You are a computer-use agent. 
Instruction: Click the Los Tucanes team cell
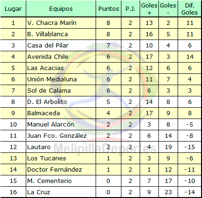[61, 158]
